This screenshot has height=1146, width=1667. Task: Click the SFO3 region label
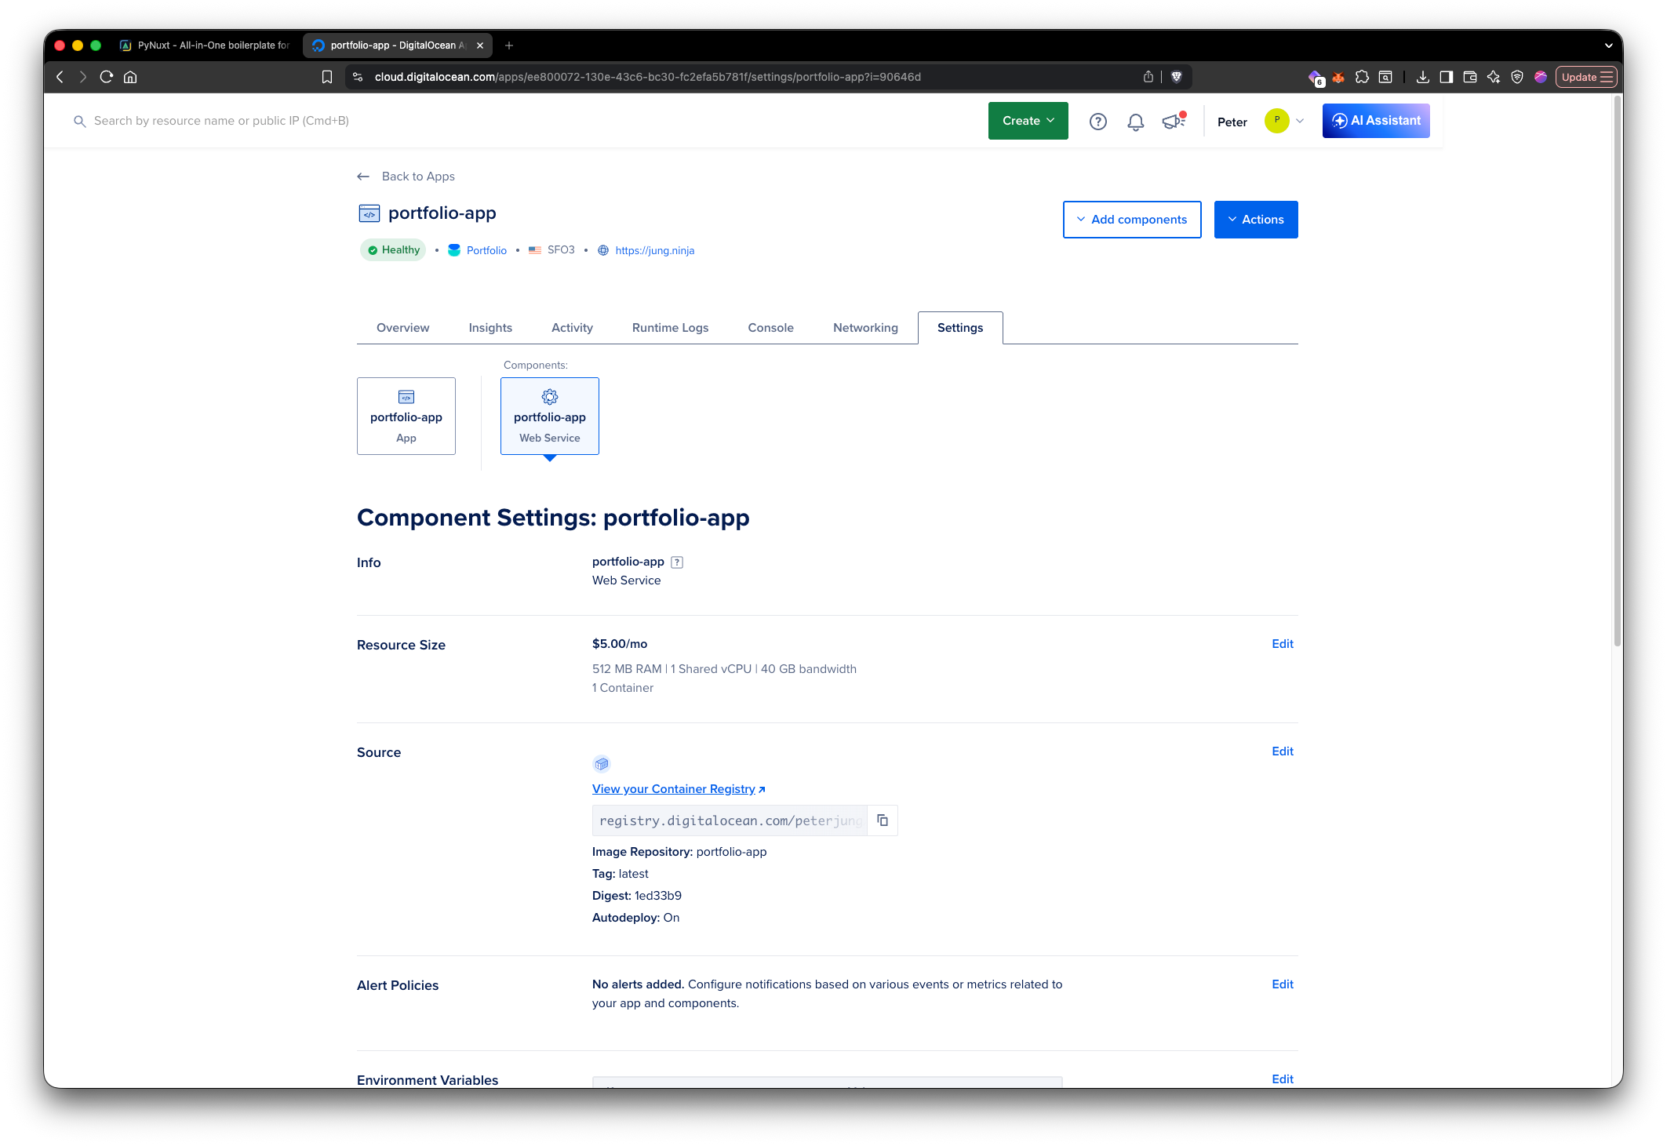pos(561,250)
